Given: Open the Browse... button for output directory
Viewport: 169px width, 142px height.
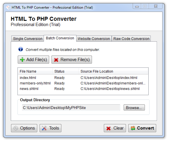Looking at the screenshot, I should pos(134,107).
